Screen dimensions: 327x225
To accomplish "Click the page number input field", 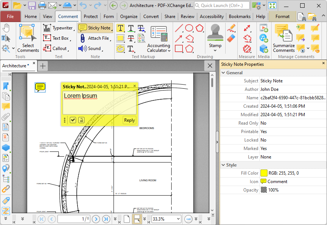I will pos(74,219).
